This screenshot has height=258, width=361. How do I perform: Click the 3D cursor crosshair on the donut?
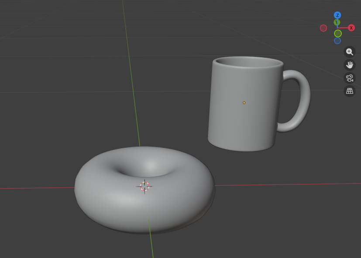click(144, 186)
